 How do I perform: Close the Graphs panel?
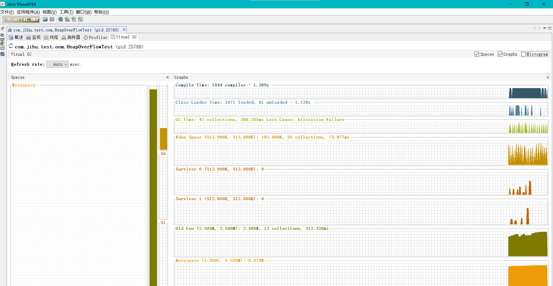coord(548,77)
